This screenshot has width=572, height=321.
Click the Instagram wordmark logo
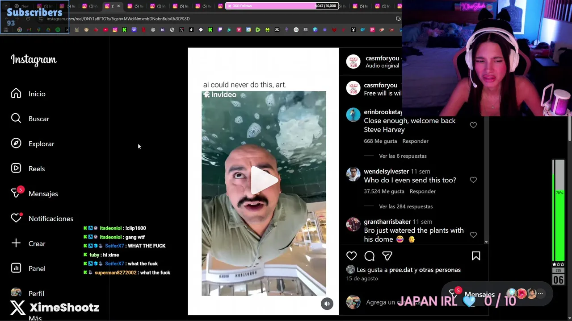pyautogui.click(x=34, y=60)
